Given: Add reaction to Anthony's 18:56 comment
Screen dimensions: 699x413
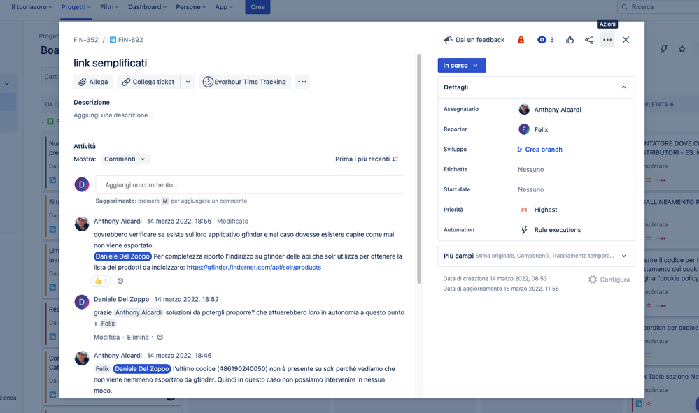Looking at the screenshot, I should pos(120,281).
